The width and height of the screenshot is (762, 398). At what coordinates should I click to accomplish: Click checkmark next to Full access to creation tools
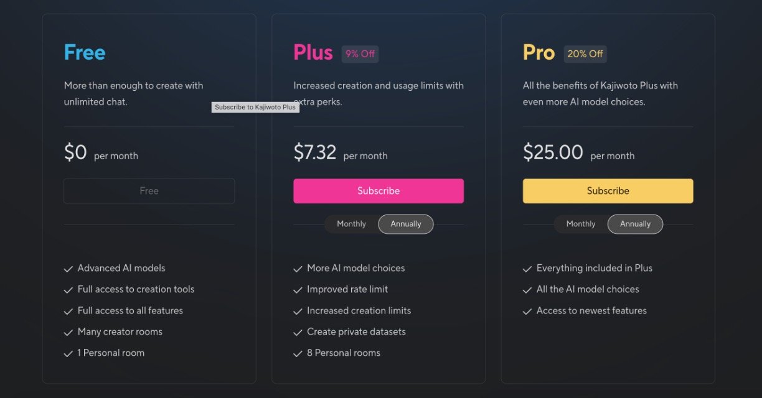click(x=68, y=290)
